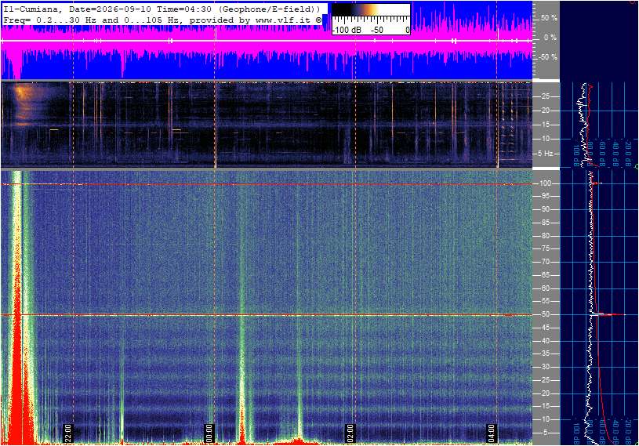
Task: Click the 60 frequency label
Action: point(545,288)
